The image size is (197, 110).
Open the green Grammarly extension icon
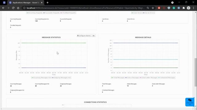point(174,8)
